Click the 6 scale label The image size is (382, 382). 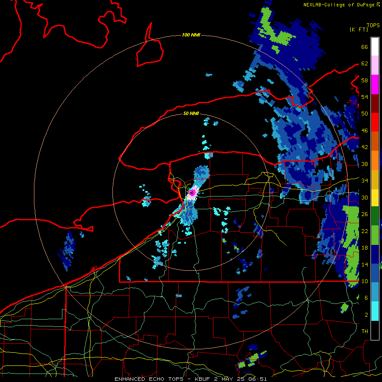coord(366,298)
